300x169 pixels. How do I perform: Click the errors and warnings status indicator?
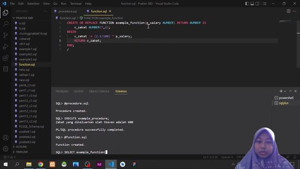coord(9,157)
